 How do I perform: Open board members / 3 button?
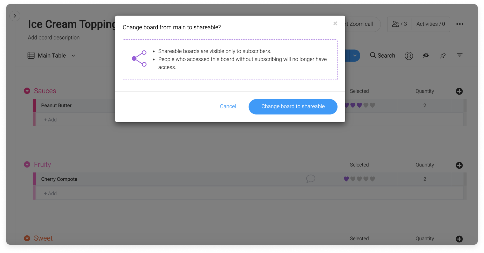pyautogui.click(x=399, y=24)
